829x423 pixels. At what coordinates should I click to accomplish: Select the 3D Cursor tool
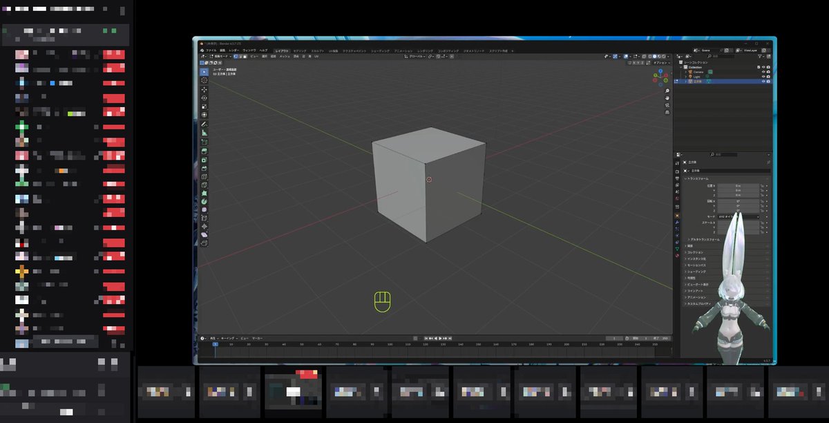204,80
